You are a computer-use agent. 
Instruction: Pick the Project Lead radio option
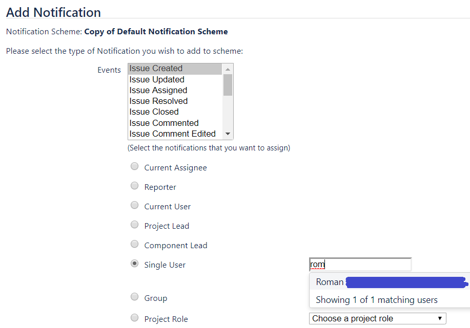tap(135, 225)
